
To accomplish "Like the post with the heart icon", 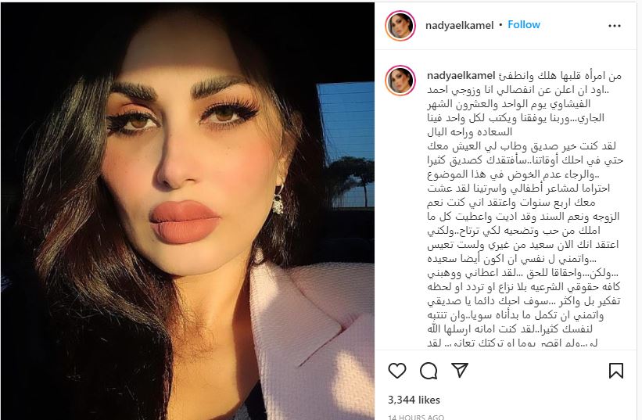I will 396,371.
